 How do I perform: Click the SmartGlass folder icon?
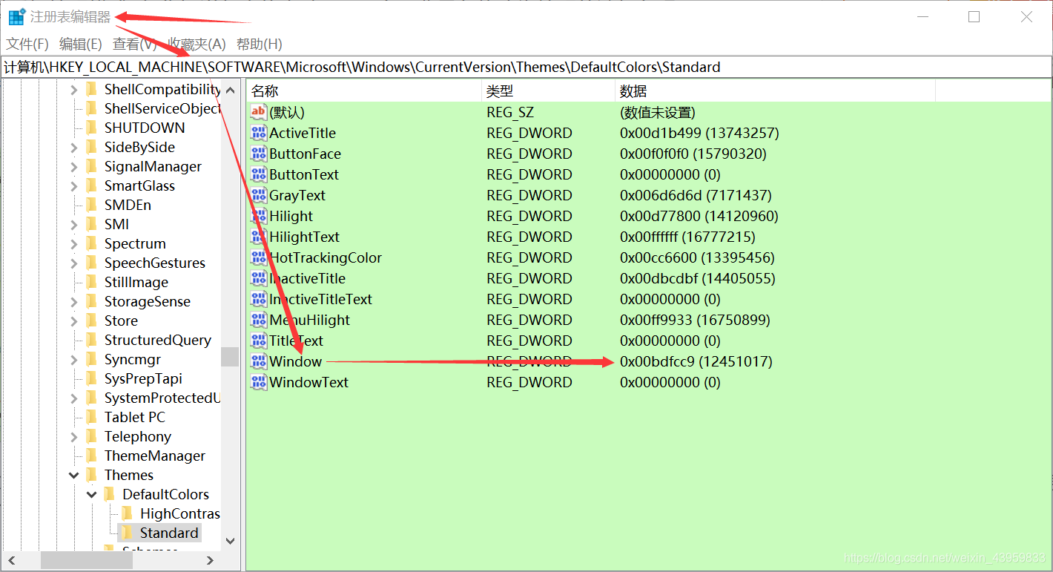[x=92, y=185]
